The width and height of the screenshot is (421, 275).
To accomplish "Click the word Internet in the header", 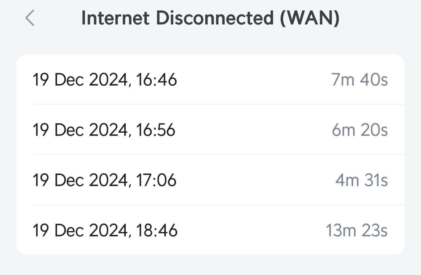I will click(x=115, y=18).
